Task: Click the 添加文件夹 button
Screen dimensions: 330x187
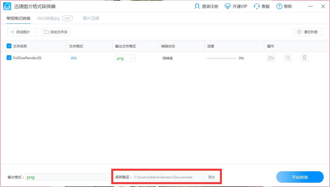Action: [56, 32]
